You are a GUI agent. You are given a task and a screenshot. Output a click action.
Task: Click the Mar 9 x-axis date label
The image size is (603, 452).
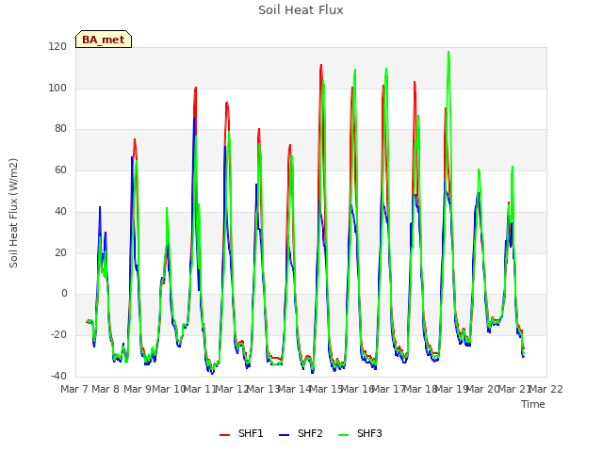pos(138,389)
